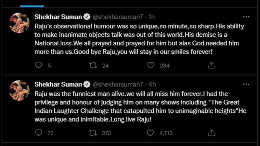Click the profile picture on the second tweet

point(20,90)
